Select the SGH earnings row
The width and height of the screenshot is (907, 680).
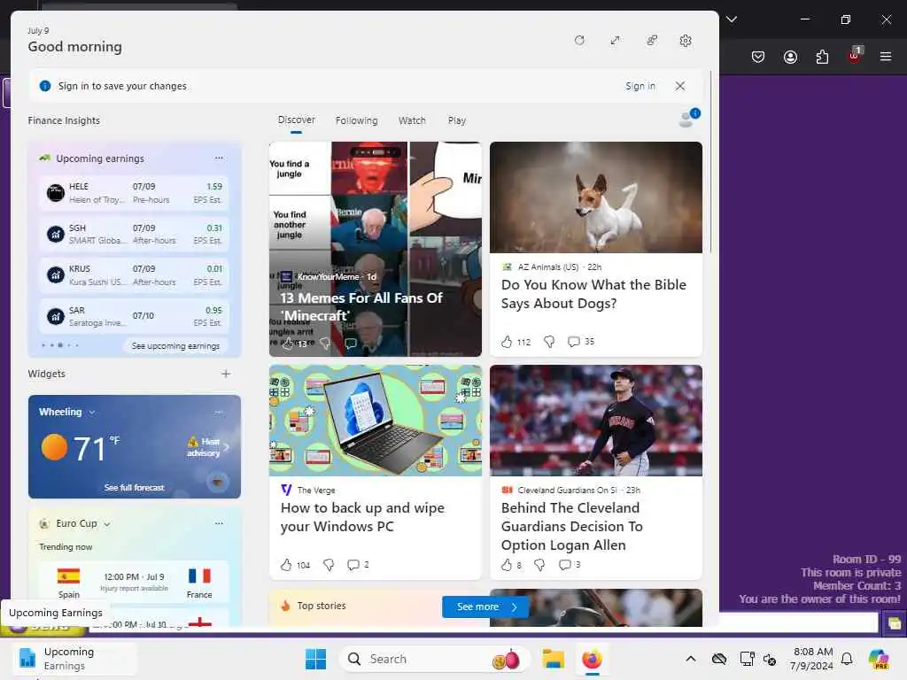click(135, 234)
